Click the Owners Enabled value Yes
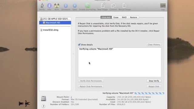This screenshot has width=194, height=109. pos(72,102)
